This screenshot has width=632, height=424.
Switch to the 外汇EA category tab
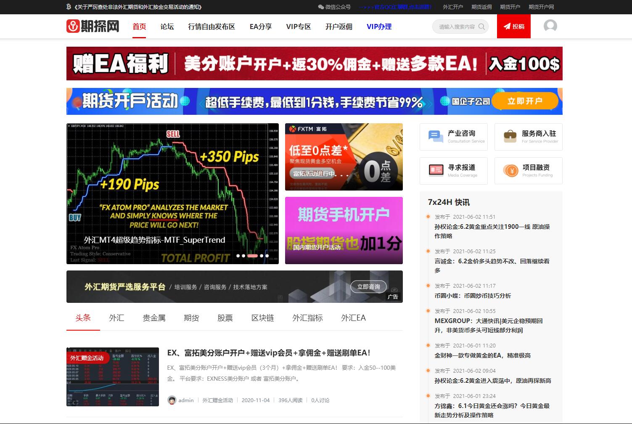(353, 318)
